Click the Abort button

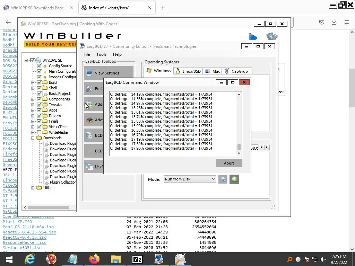tap(229, 163)
